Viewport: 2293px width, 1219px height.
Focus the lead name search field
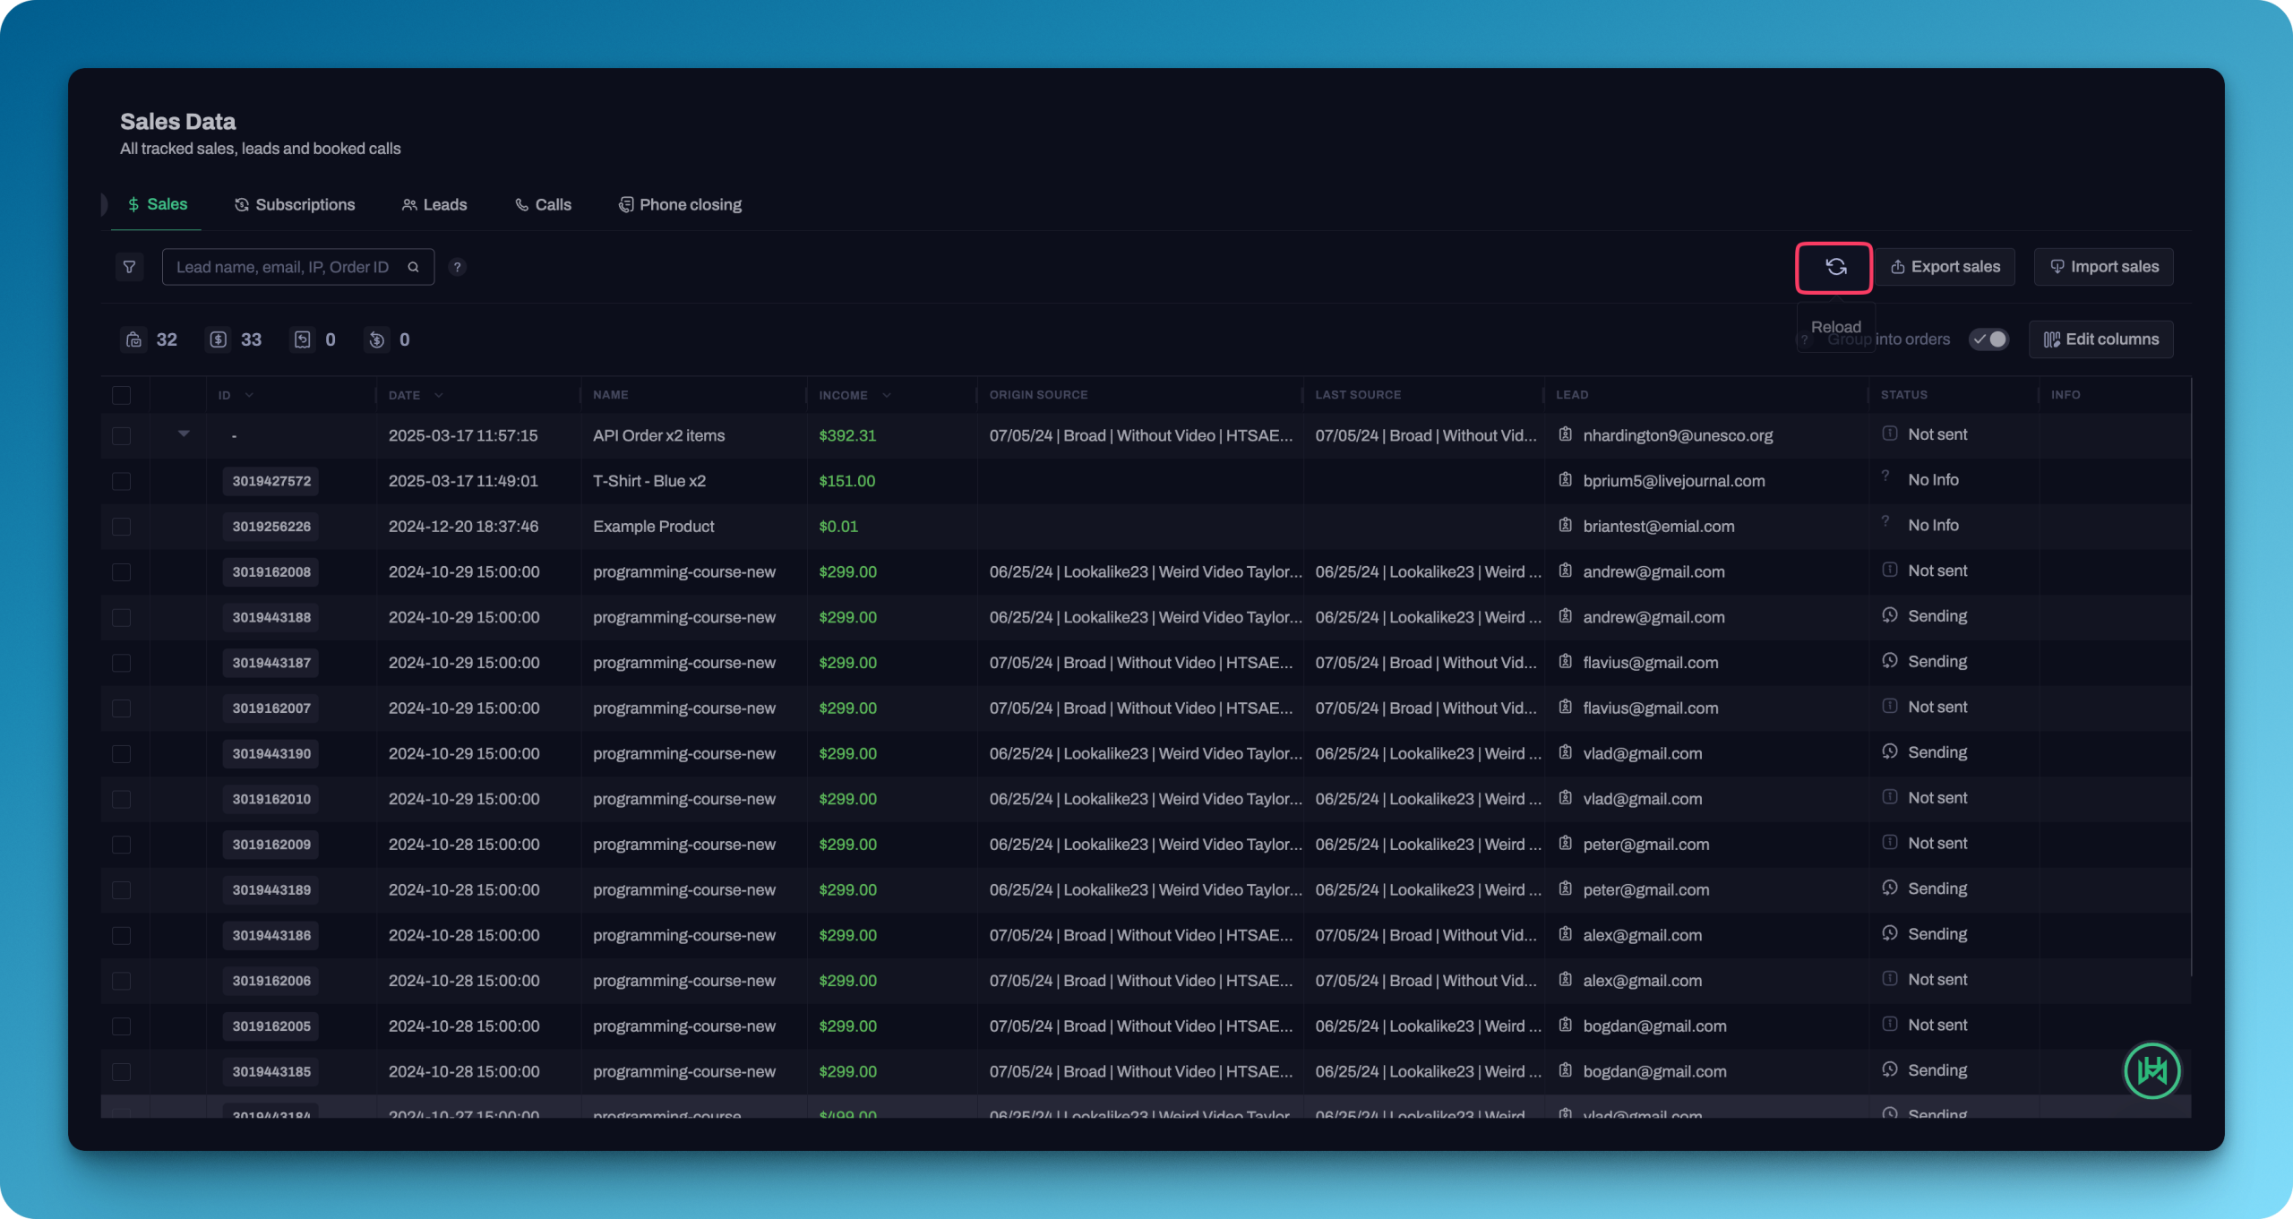(x=282, y=267)
